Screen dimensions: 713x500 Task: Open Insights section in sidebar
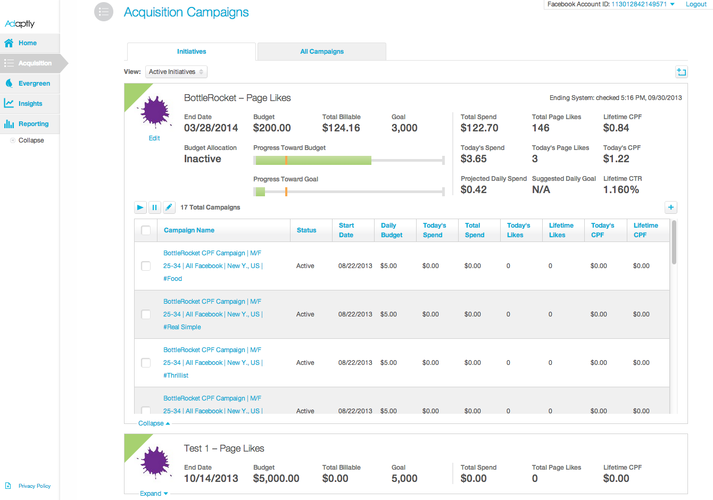(30, 104)
